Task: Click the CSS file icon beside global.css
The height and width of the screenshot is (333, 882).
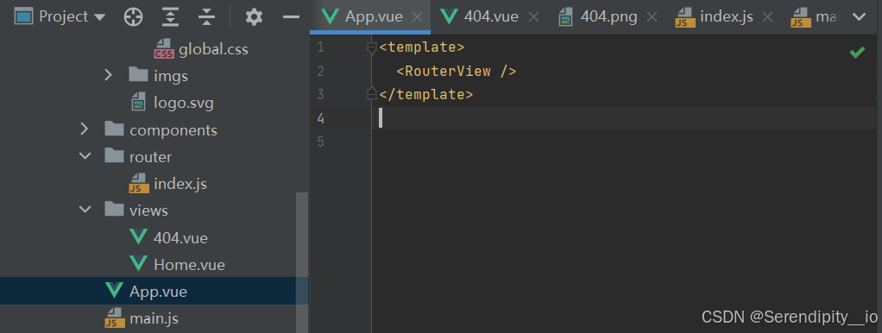Action: click(x=164, y=49)
